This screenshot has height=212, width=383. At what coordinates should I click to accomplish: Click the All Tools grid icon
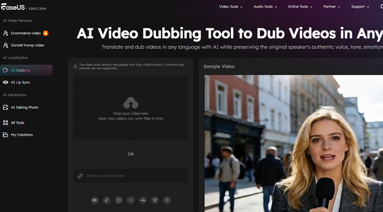coord(5,123)
